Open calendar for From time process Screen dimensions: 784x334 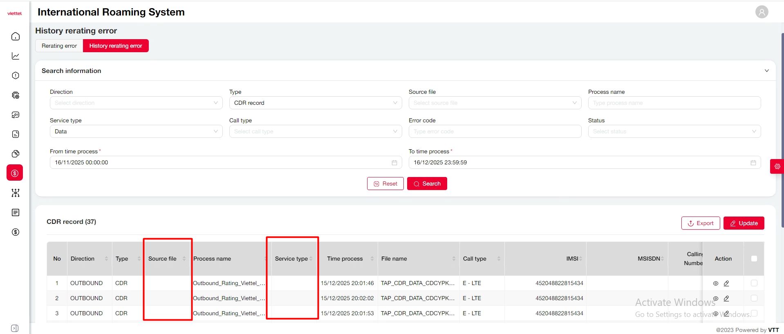coord(394,163)
